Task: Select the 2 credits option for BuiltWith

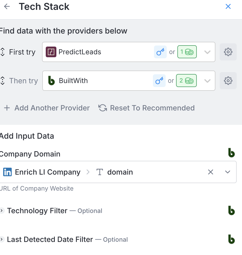Action: [187, 81]
